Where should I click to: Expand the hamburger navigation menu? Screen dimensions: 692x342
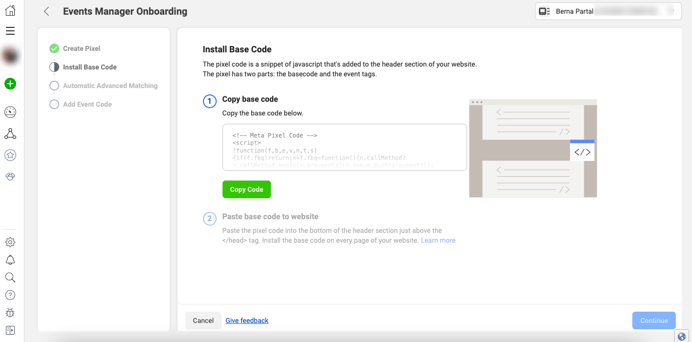(10, 30)
